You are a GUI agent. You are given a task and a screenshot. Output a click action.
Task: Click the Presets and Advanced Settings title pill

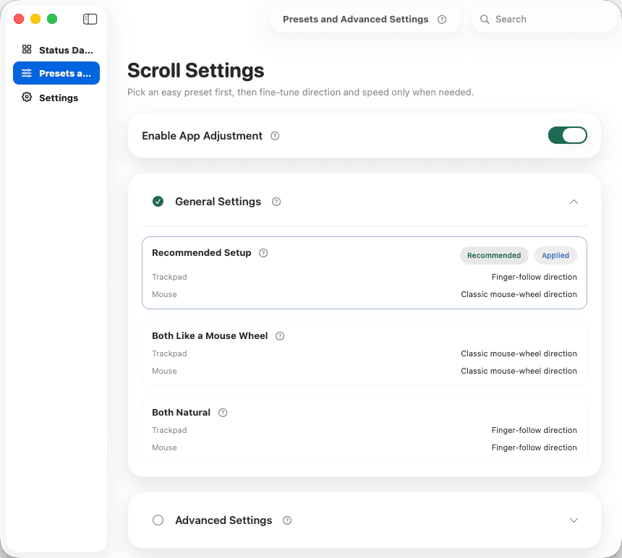click(365, 19)
